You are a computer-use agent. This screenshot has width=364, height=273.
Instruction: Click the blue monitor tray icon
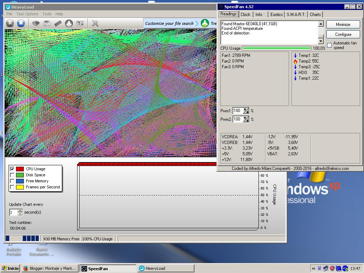[338, 268]
